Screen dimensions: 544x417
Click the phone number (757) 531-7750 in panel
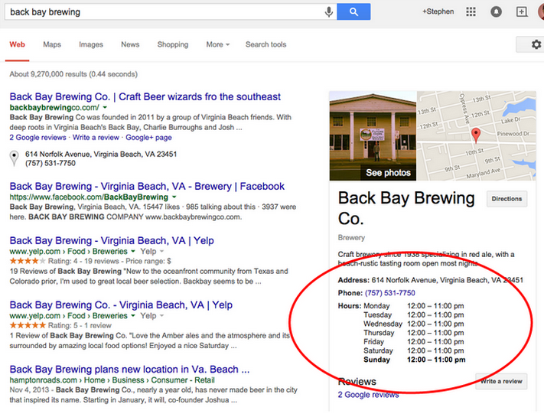pyautogui.click(x=389, y=293)
